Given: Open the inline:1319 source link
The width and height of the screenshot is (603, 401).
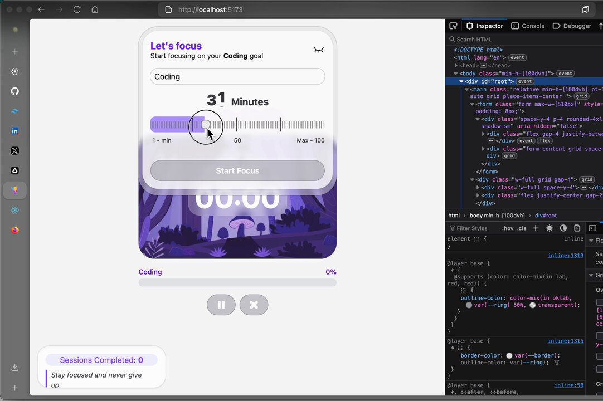Looking at the screenshot, I should click(565, 255).
